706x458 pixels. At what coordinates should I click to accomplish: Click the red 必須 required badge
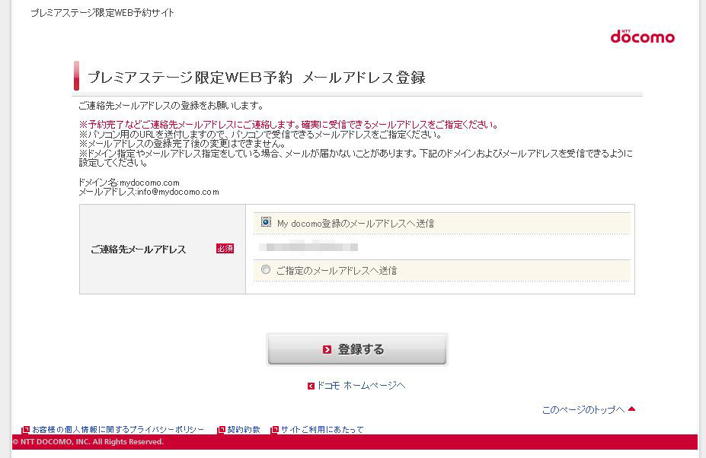point(225,249)
